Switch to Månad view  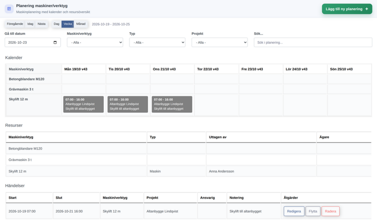click(x=81, y=24)
